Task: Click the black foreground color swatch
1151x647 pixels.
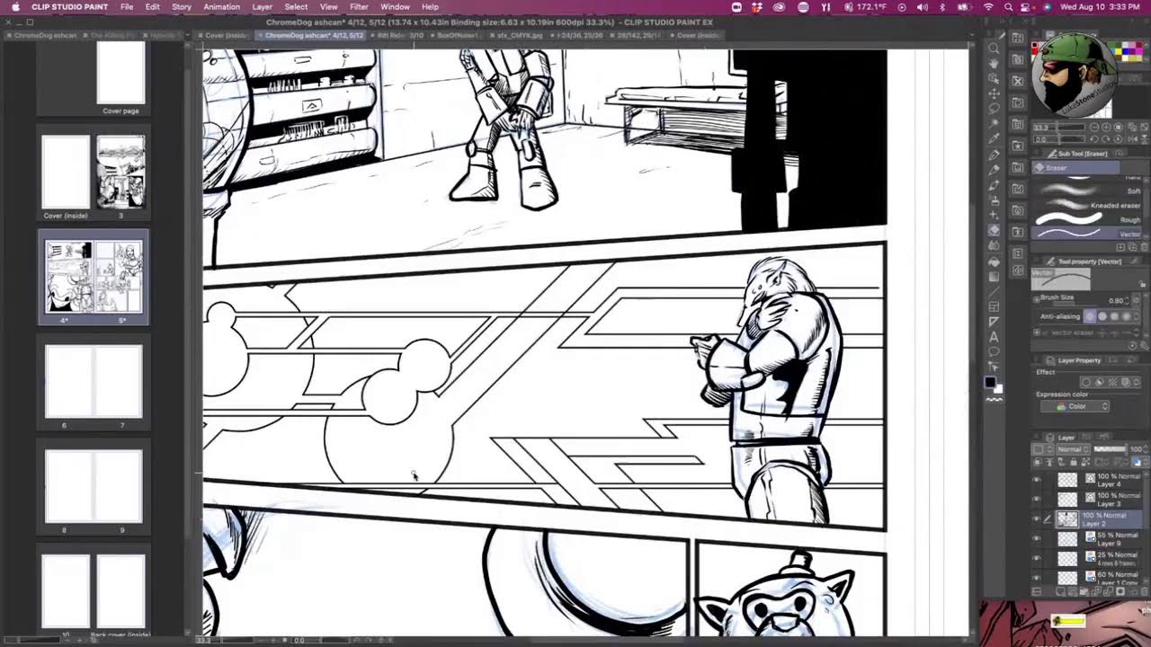Action: pyautogui.click(x=990, y=383)
